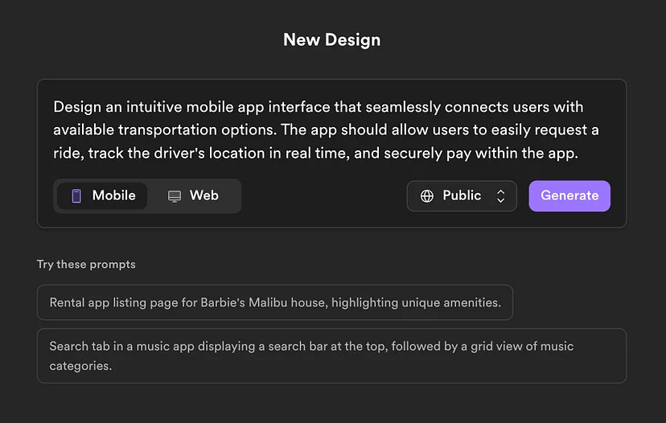Viewport: 666px width, 423px height.
Task: Click the monitor icon beside Web
Action: (175, 196)
